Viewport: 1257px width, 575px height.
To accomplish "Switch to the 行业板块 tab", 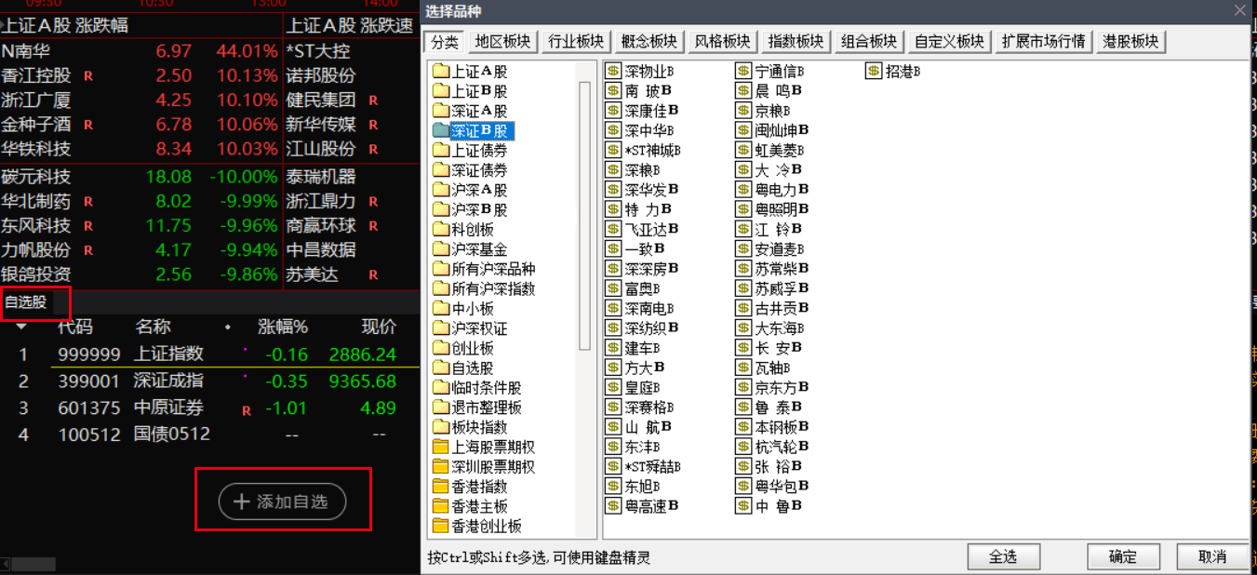I will click(576, 42).
